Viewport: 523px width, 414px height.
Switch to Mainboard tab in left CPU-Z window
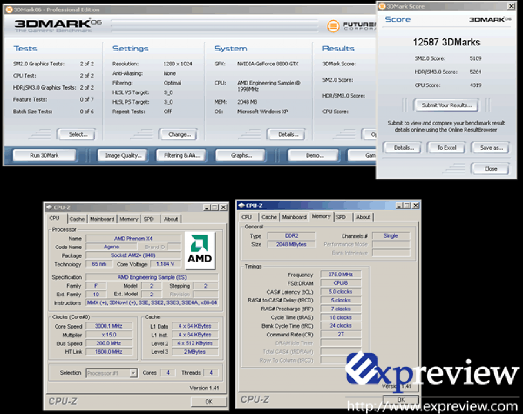(102, 219)
